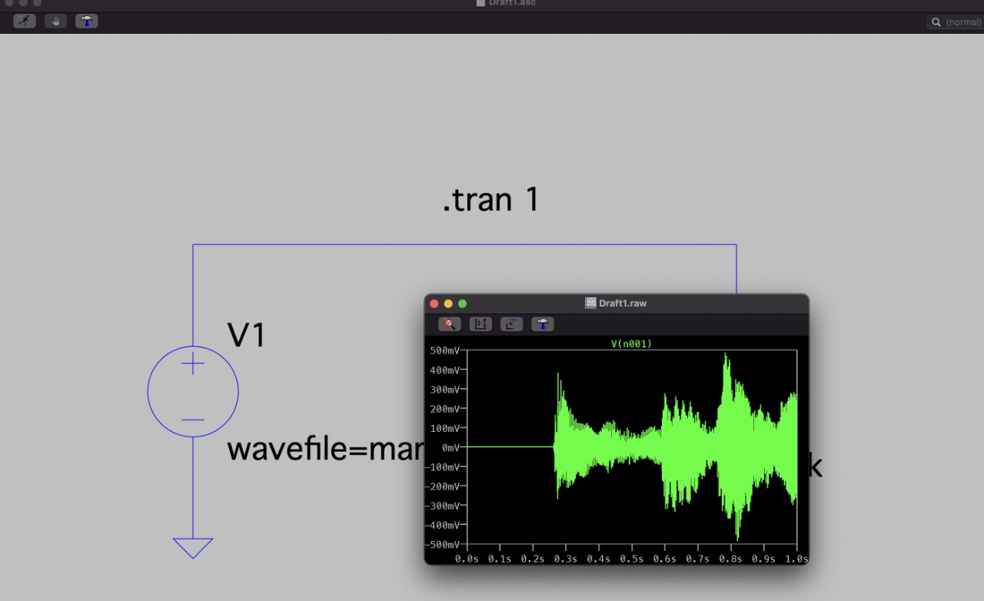
Task: Close the Draft1.raw waveform window
Action: [434, 304]
